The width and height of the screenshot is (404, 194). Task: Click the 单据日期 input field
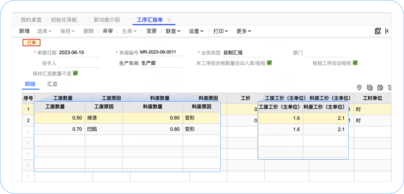pos(79,53)
